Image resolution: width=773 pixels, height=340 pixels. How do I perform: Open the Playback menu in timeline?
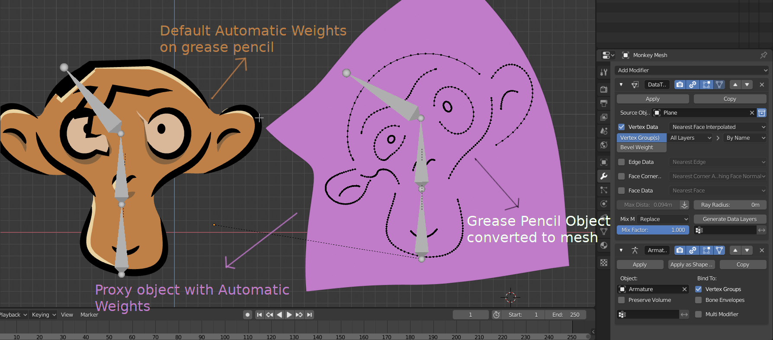pyautogui.click(x=13, y=315)
